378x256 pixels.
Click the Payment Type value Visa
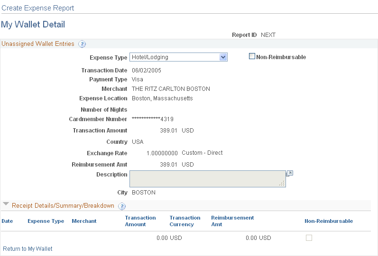pyautogui.click(x=138, y=79)
